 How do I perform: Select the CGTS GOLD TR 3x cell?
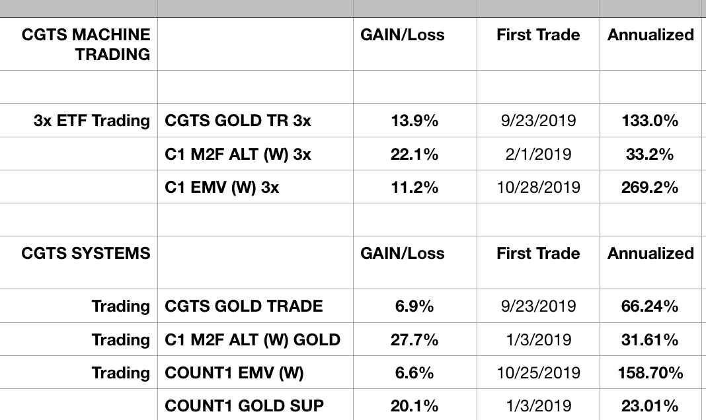[x=238, y=121]
